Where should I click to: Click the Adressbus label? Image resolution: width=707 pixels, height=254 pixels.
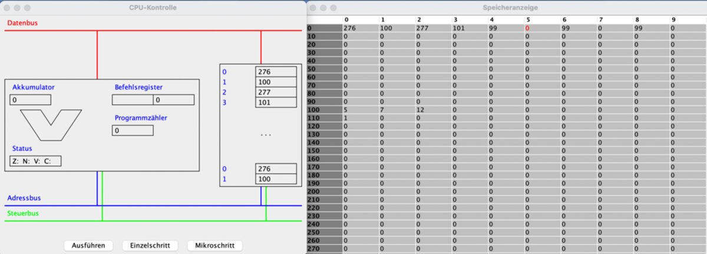pos(24,198)
